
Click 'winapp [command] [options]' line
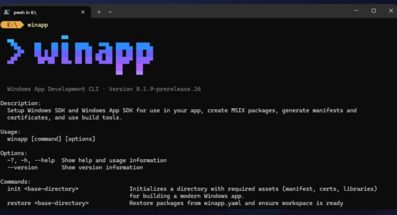51,139
